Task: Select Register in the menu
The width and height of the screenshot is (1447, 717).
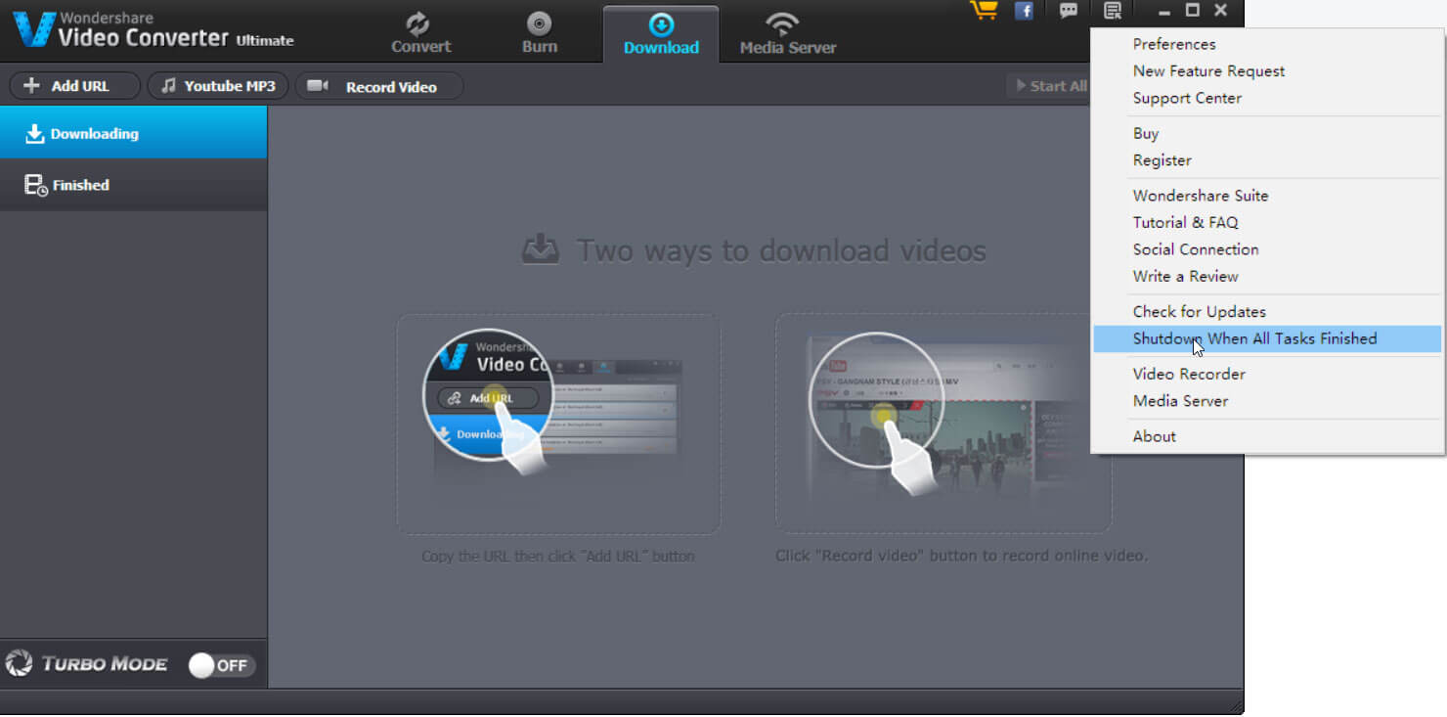Action: pyautogui.click(x=1267, y=160)
